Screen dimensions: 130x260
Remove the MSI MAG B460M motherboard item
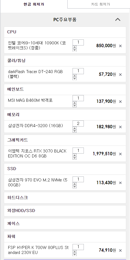click(x=120, y=101)
